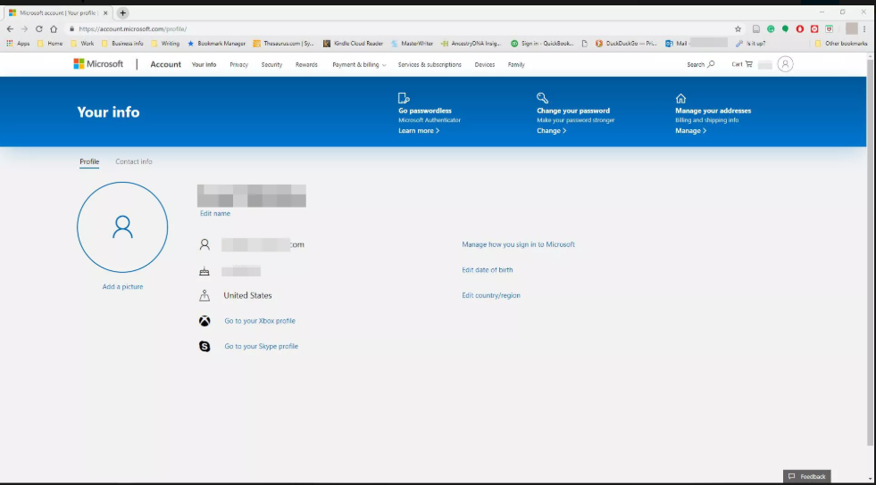Open the MasterWriter bookmark
This screenshot has height=485, width=876.
413,43
